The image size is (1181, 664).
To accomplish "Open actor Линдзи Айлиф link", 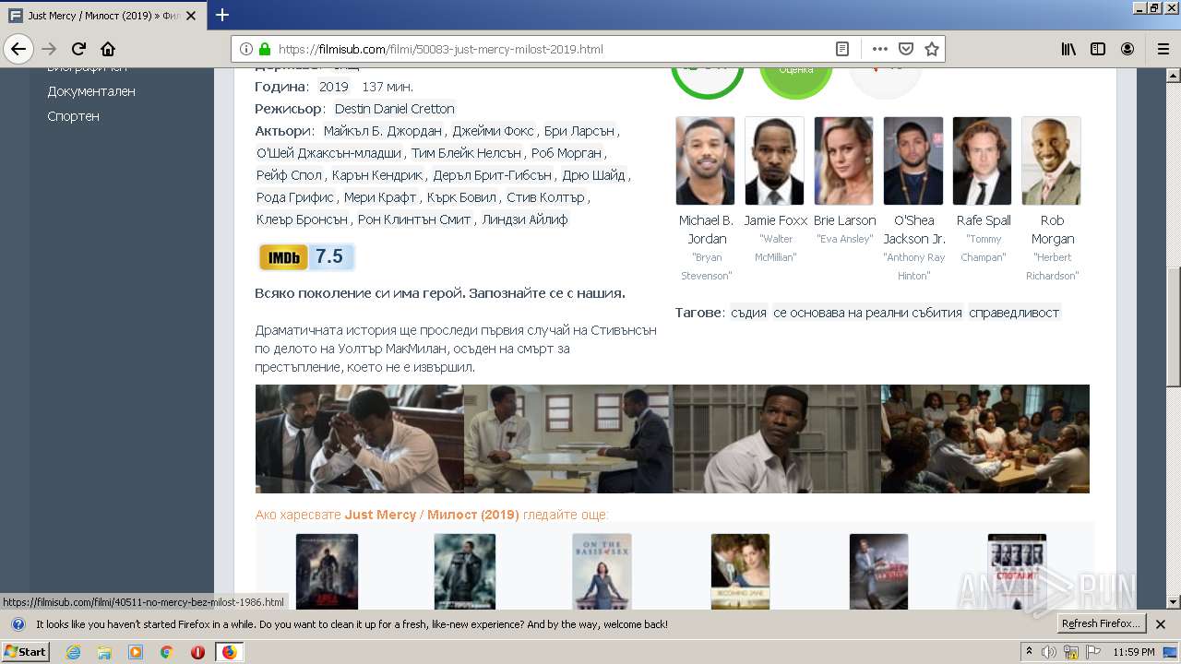I will click(x=525, y=219).
